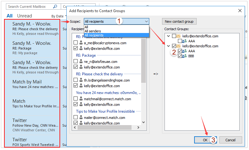
Task: Click person icon next to mailer@connect.match.com
Action: pos(81,118)
